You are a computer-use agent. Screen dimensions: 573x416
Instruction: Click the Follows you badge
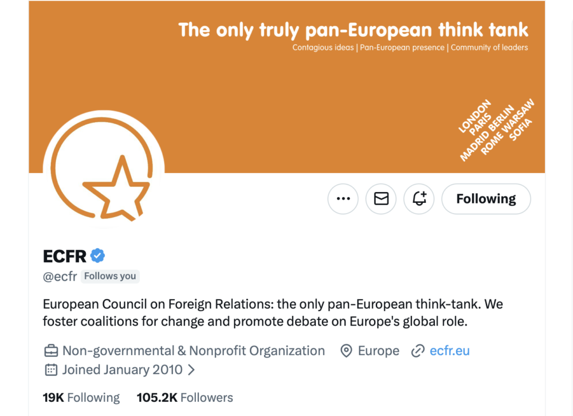pos(110,276)
